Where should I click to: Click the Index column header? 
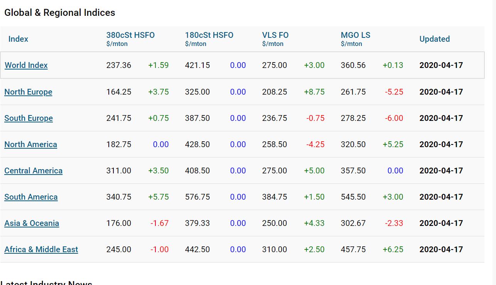click(x=18, y=39)
